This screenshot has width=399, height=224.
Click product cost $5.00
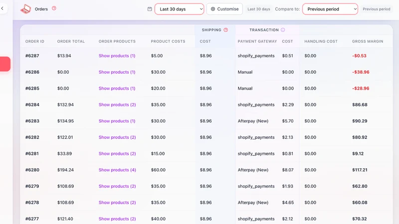point(157,56)
